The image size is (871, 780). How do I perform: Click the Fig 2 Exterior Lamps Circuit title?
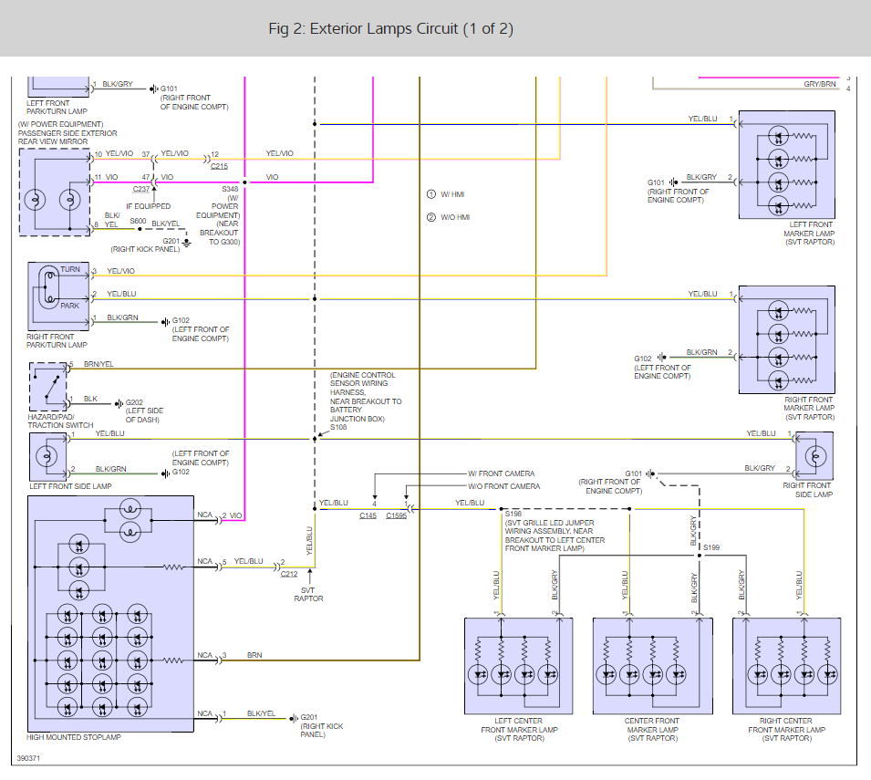point(390,29)
